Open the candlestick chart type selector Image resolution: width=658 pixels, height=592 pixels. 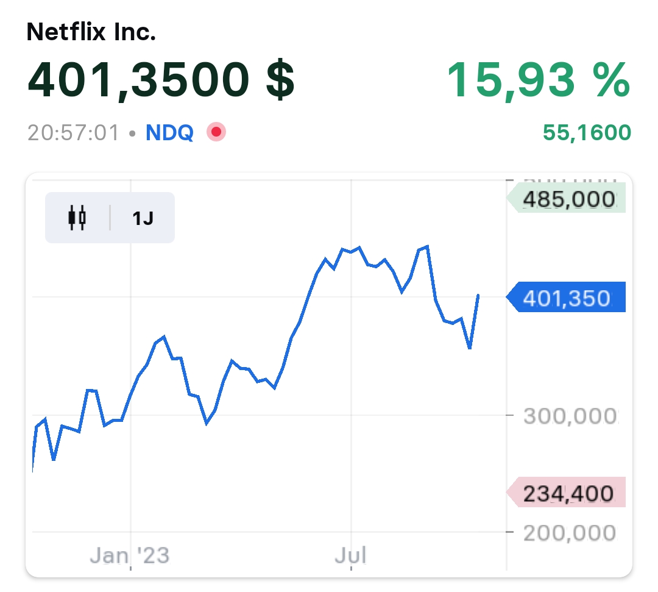pos(77,218)
